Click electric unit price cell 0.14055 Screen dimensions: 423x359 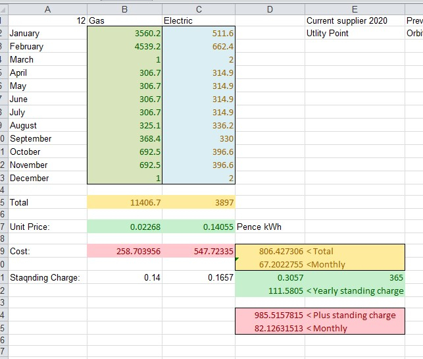tap(198, 227)
